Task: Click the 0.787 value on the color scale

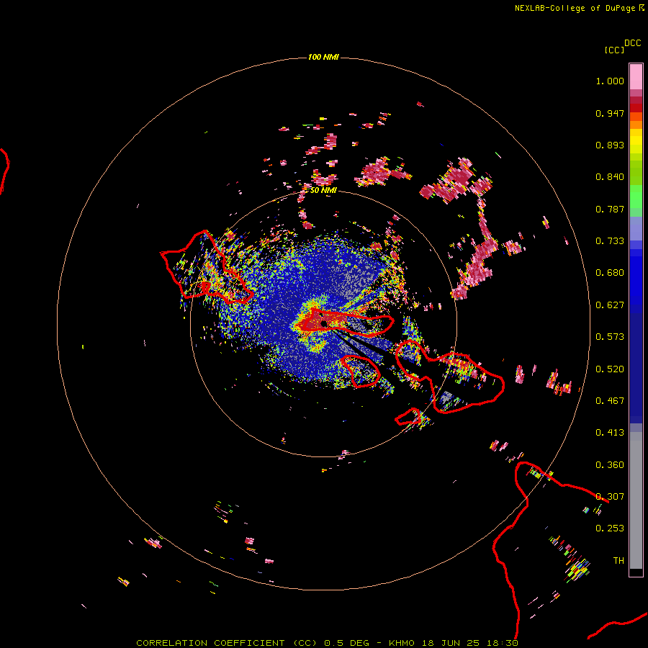Action: click(610, 209)
